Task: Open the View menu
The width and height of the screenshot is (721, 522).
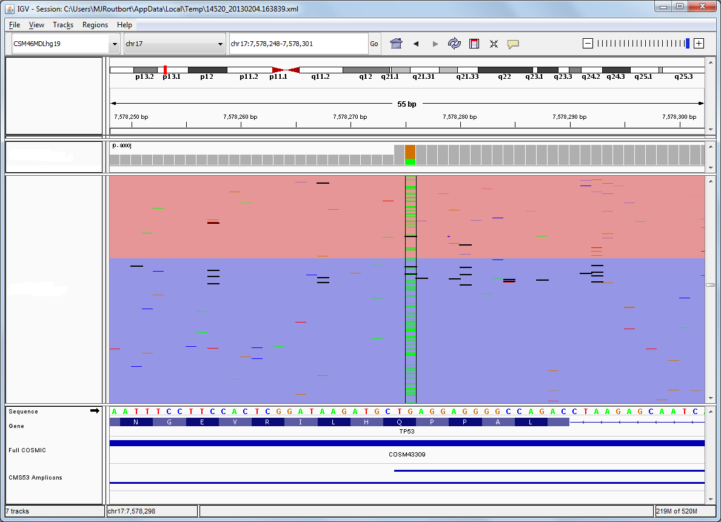Action: tap(36, 25)
